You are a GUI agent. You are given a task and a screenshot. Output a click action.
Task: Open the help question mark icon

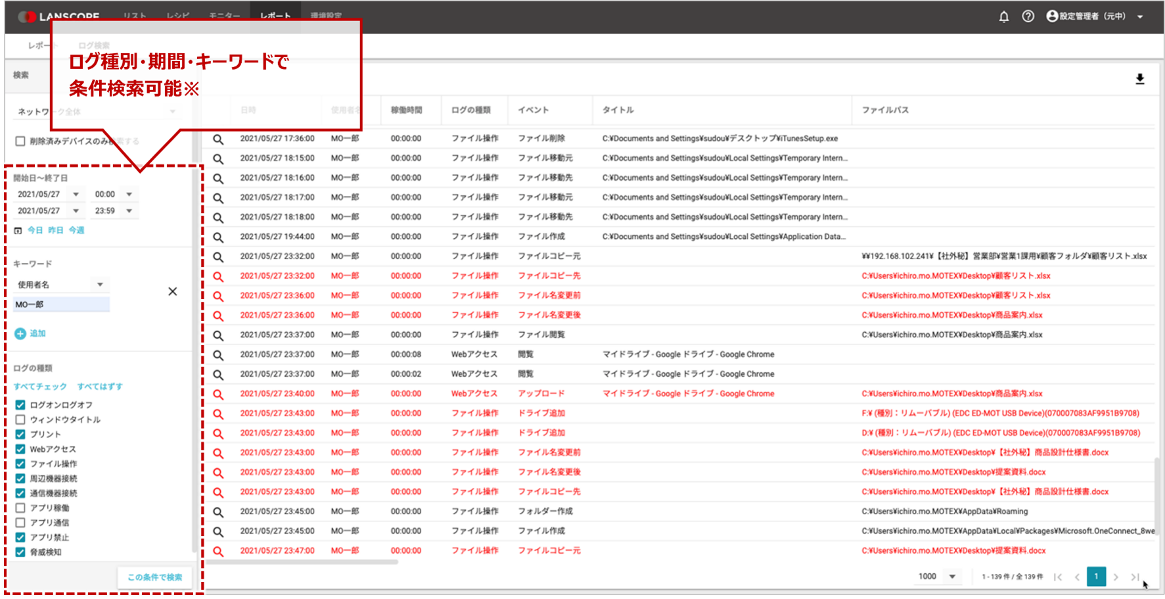click(1028, 16)
